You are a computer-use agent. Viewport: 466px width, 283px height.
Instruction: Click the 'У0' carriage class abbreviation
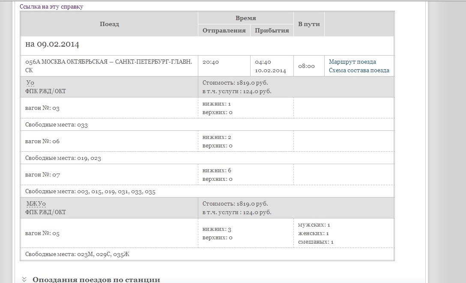[x=30, y=83]
